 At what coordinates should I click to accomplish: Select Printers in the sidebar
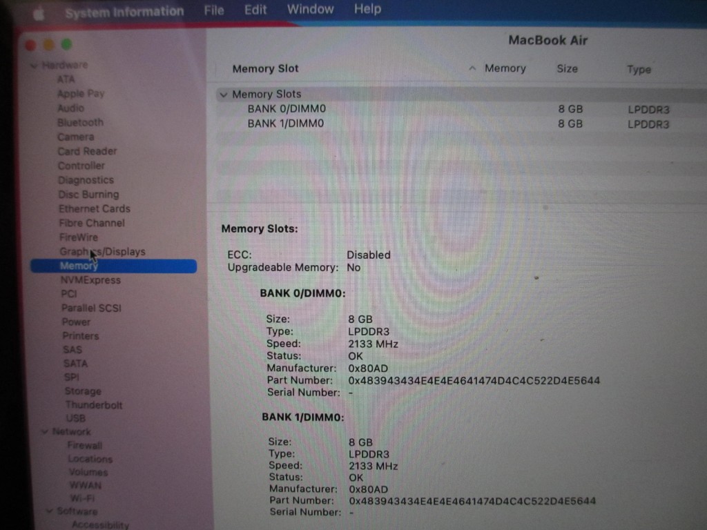tap(81, 336)
